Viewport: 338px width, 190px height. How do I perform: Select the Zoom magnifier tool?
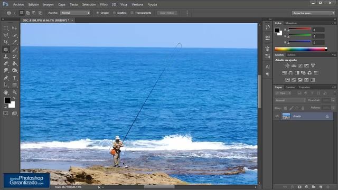click(14, 92)
